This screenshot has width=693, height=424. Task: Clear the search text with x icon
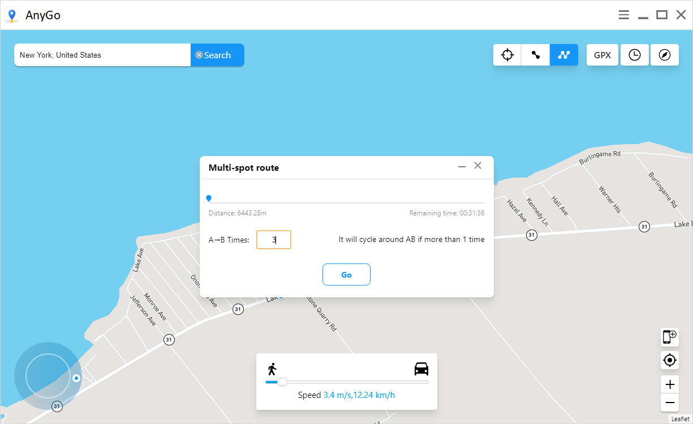(199, 55)
